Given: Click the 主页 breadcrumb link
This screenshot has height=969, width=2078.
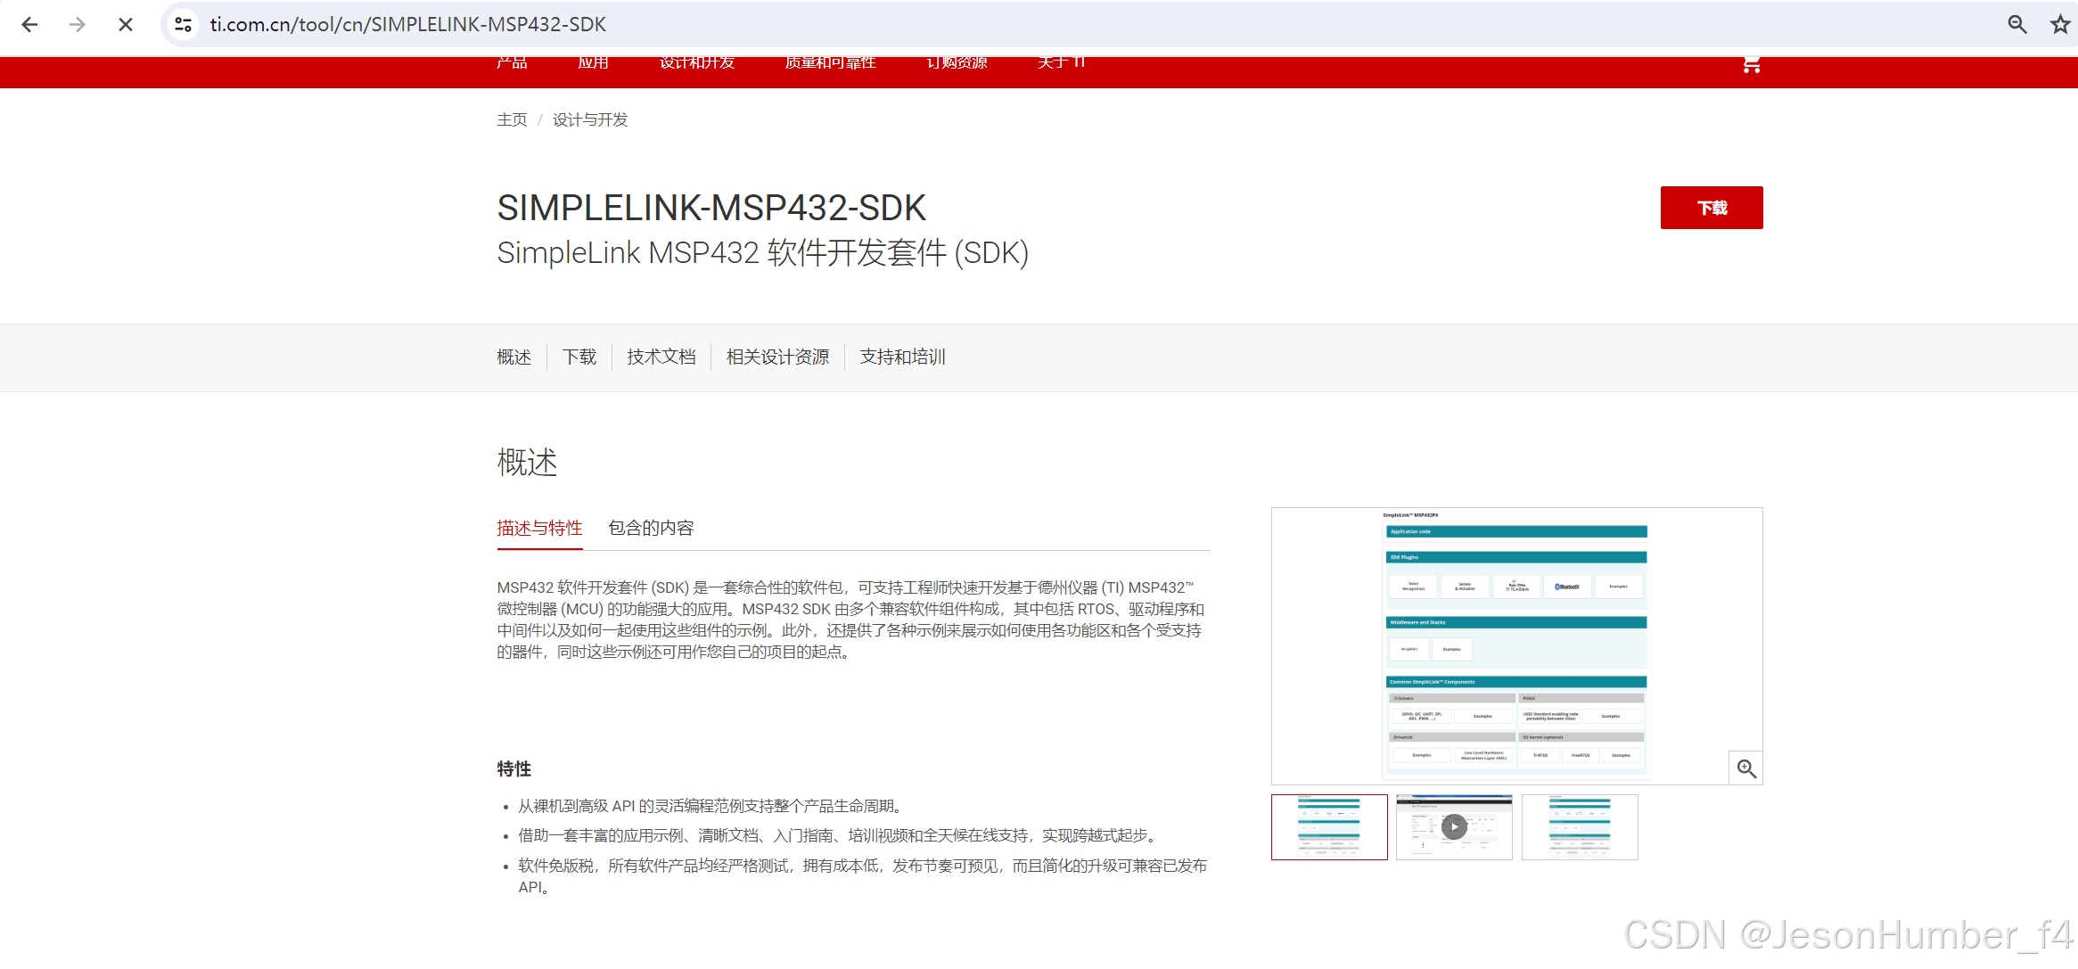Looking at the screenshot, I should point(512,119).
